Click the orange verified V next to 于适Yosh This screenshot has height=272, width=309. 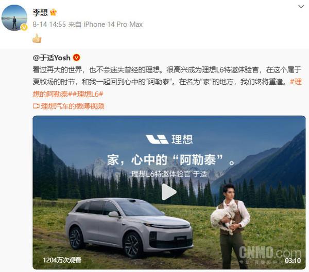[76, 58]
